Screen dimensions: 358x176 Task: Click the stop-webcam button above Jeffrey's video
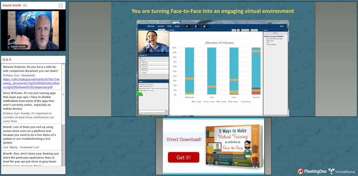(162, 30)
